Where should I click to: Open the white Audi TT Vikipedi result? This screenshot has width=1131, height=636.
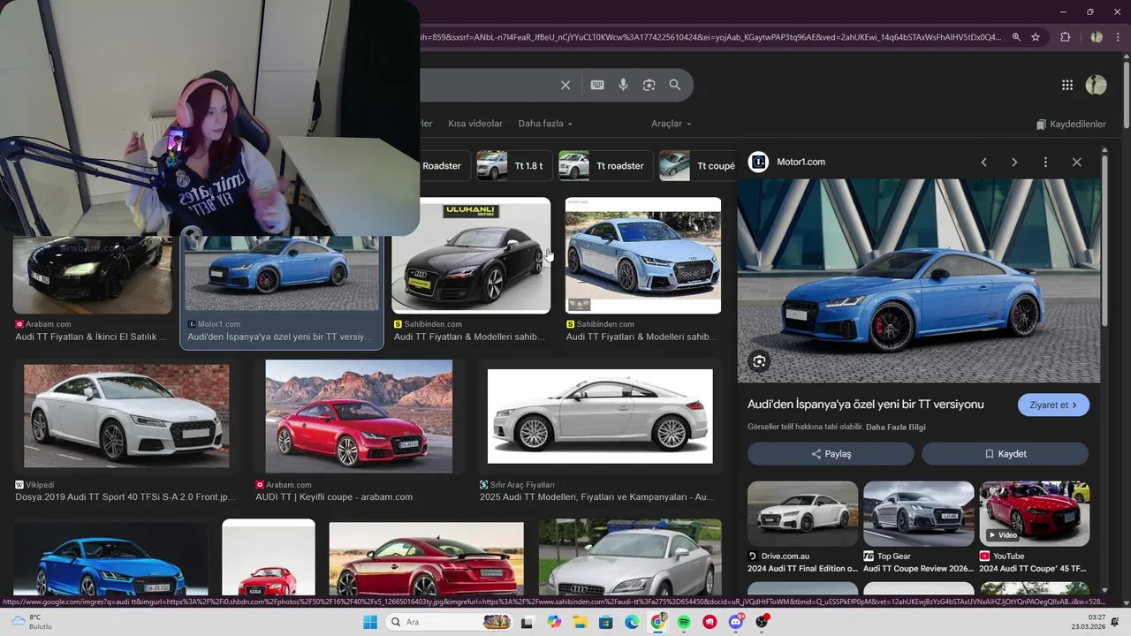126,415
